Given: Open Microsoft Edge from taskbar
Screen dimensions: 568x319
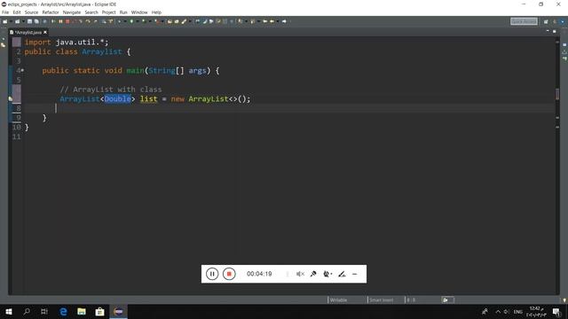Looking at the screenshot, I should pyautogui.click(x=63, y=311).
